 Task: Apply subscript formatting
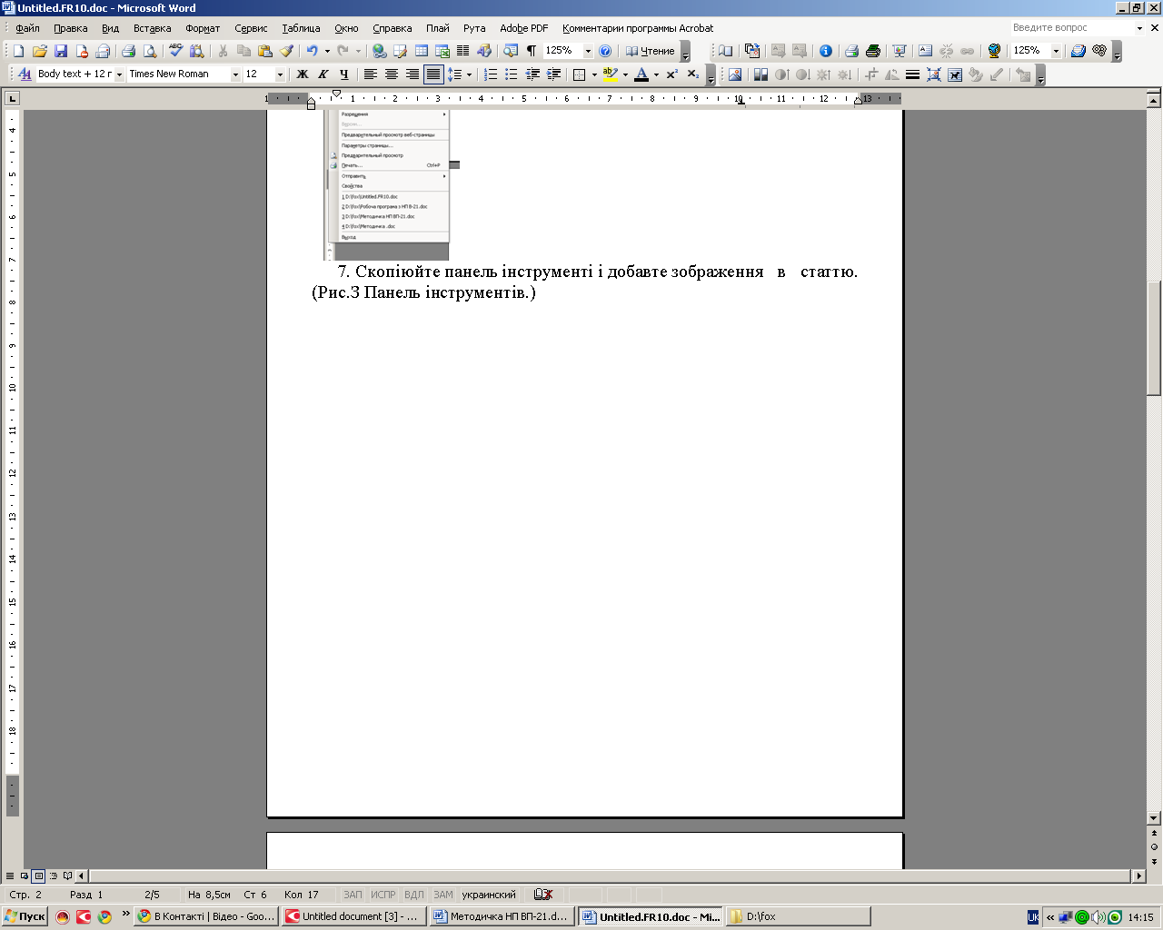(693, 74)
